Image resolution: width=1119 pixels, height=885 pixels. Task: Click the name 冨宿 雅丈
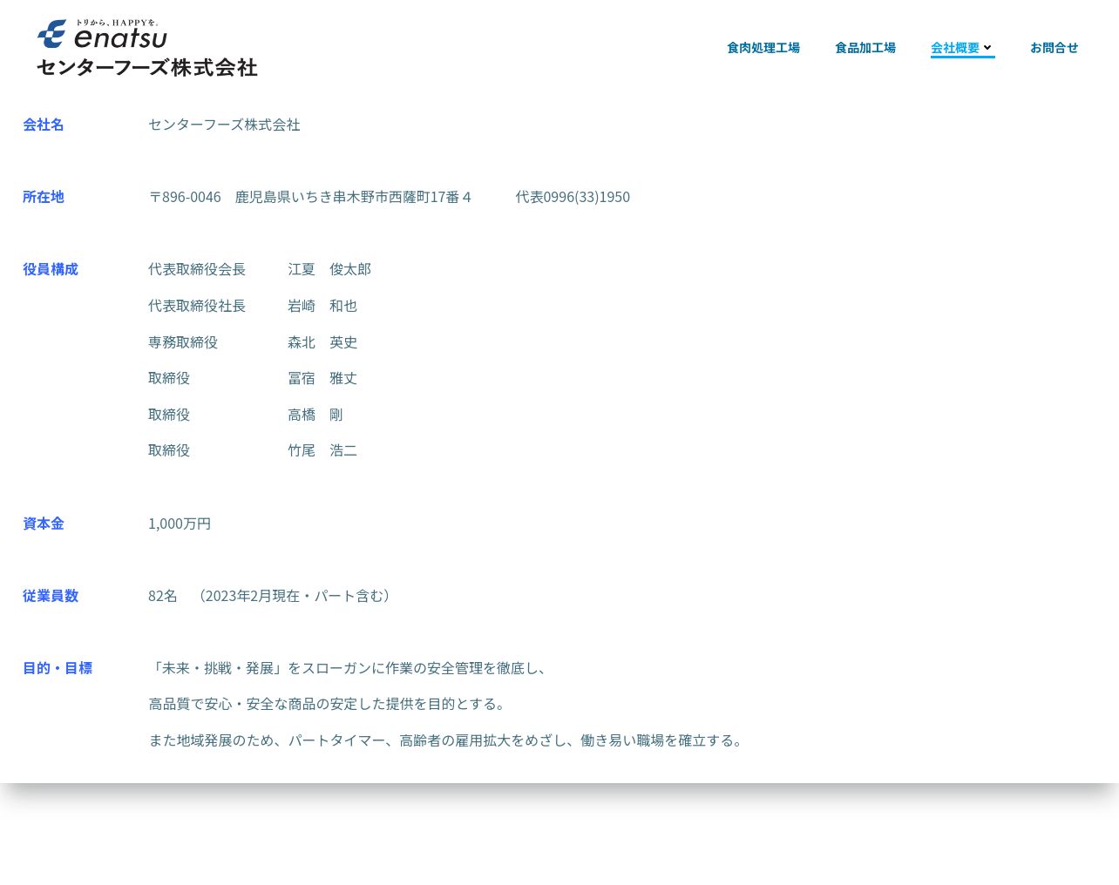click(322, 378)
